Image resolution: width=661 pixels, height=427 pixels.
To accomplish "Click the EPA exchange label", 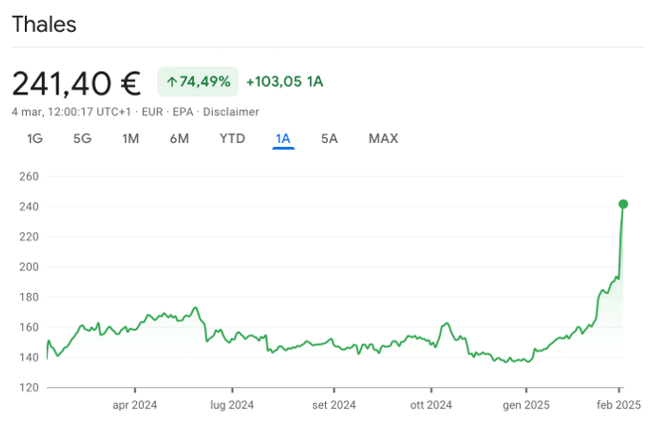I will 183,112.
